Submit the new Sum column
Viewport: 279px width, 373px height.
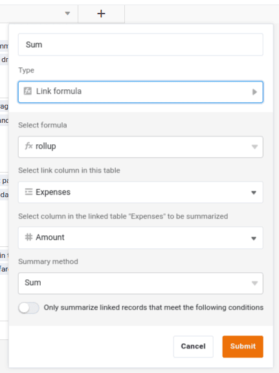pos(243,346)
